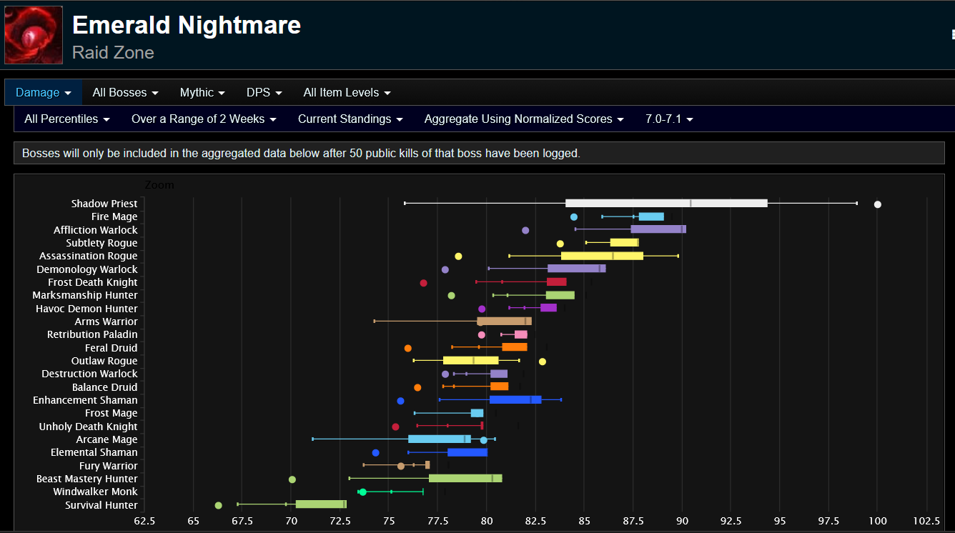The image size is (955, 533).
Task: Click the red Frost Death Knight box
Action: click(x=557, y=282)
